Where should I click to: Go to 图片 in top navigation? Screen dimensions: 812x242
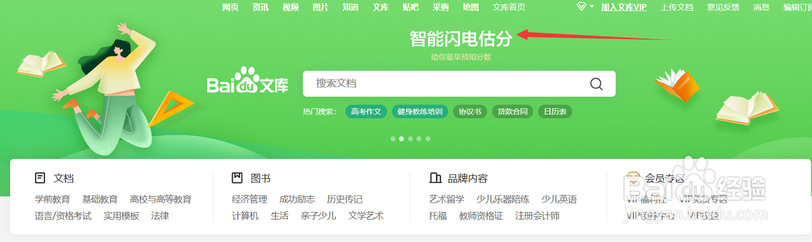click(320, 8)
